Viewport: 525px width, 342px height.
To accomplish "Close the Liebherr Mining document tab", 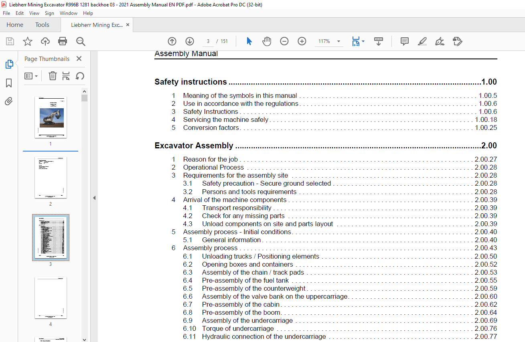I will [128, 25].
